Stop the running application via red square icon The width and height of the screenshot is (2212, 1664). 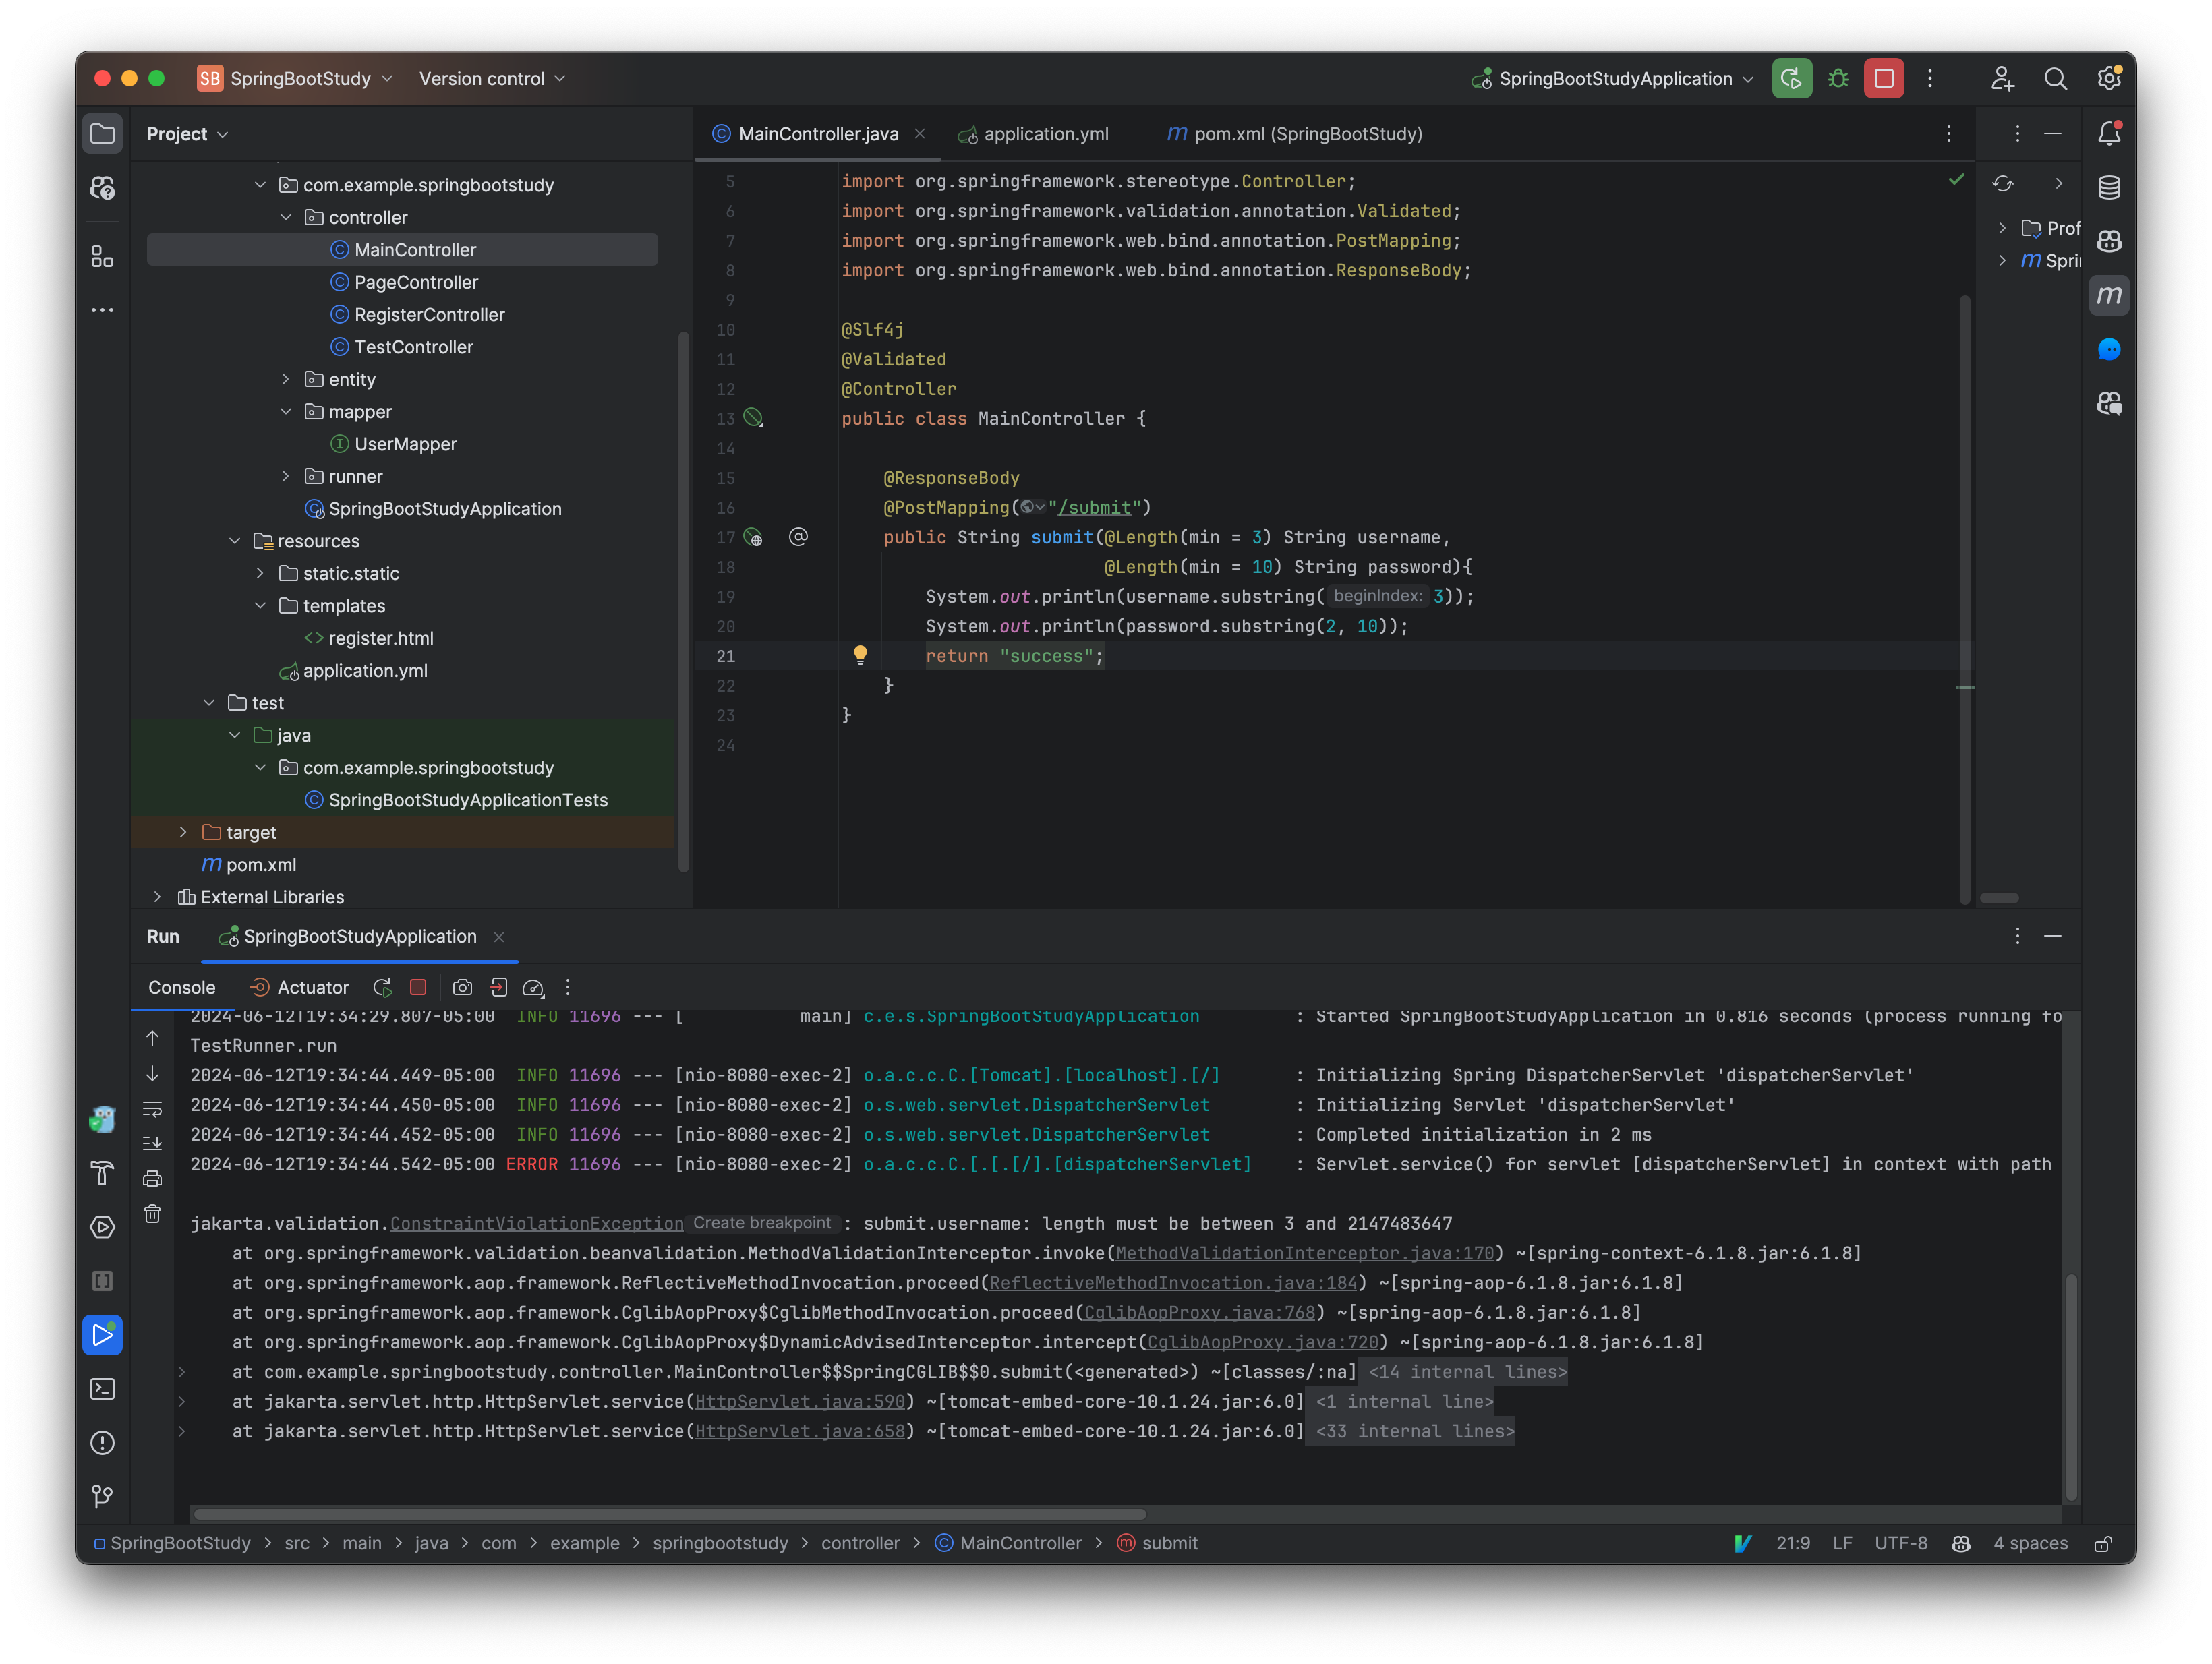click(1883, 78)
